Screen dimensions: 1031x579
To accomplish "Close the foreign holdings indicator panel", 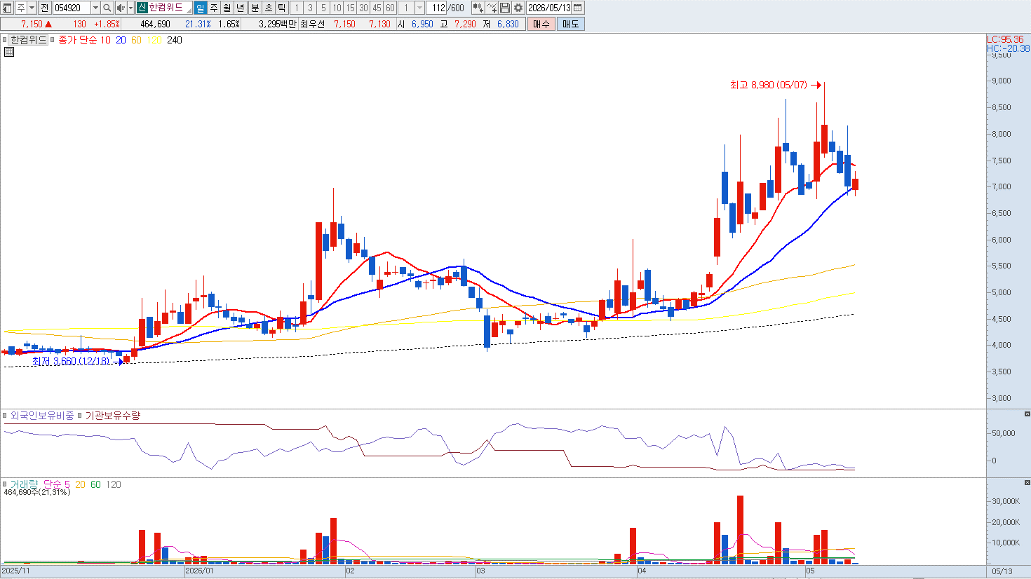I will coord(1027,414).
